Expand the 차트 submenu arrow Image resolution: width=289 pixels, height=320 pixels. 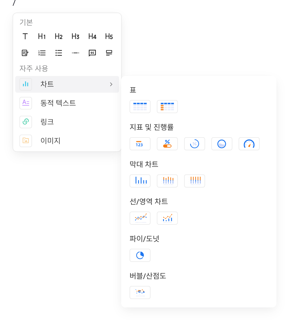(x=111, y=84)
